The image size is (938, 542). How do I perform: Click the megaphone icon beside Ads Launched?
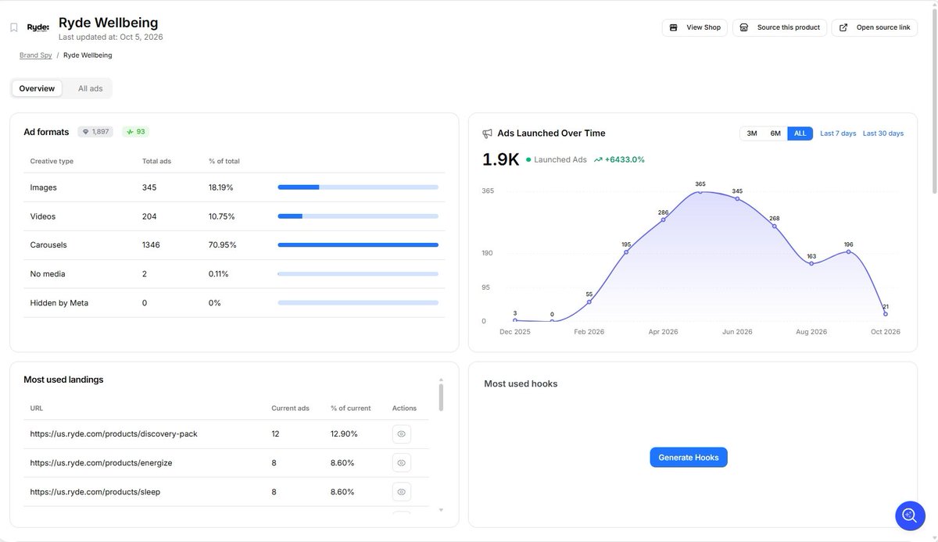(488, 134)
